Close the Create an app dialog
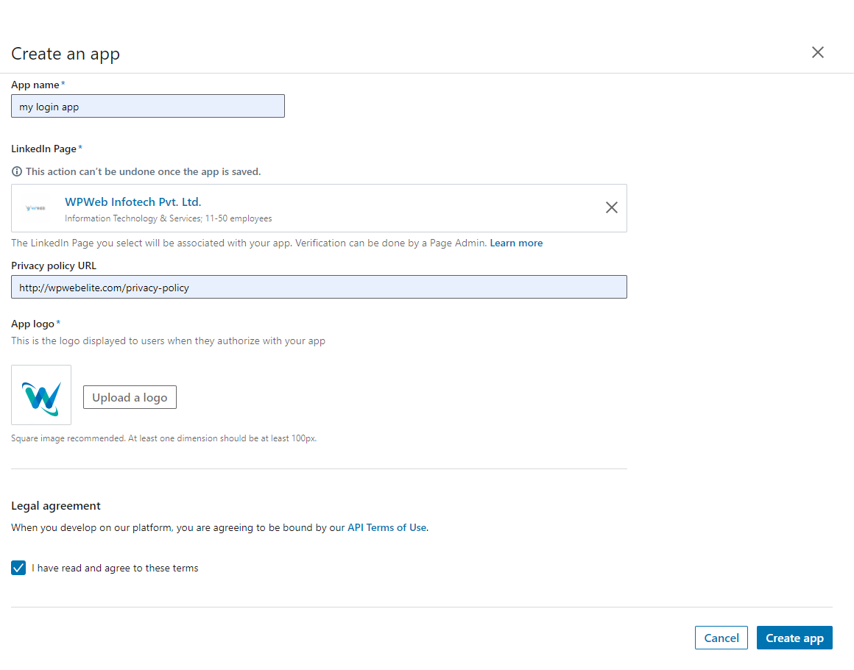Screen dimensions: 854x670 [x=817, y=52]
